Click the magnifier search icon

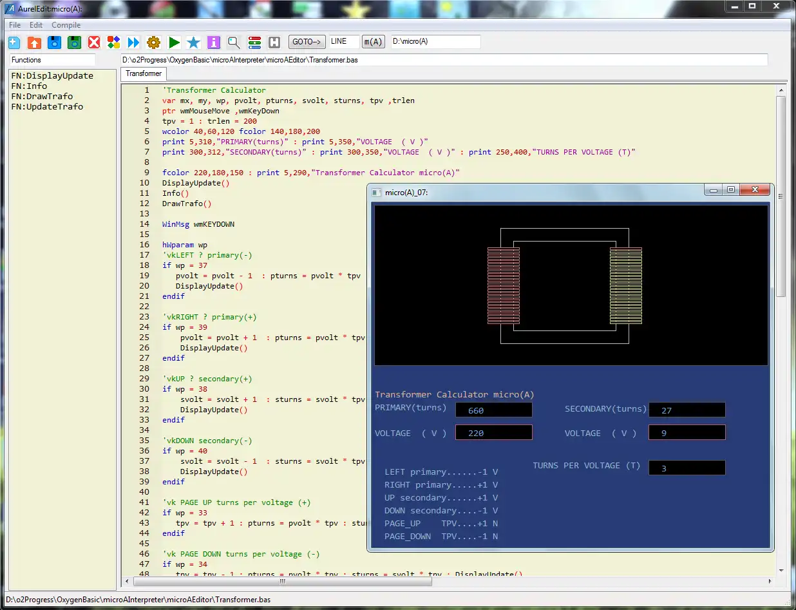click(x=234, y=43)
